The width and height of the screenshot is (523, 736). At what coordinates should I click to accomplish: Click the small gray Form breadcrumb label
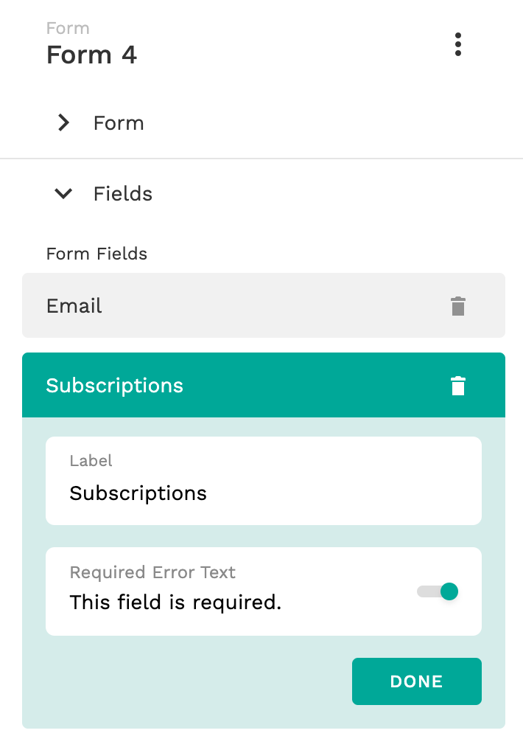68,28
